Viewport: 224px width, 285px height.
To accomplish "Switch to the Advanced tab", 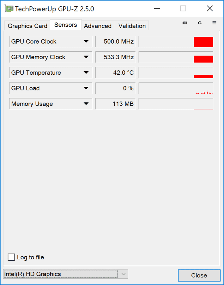I will [98, 26].
